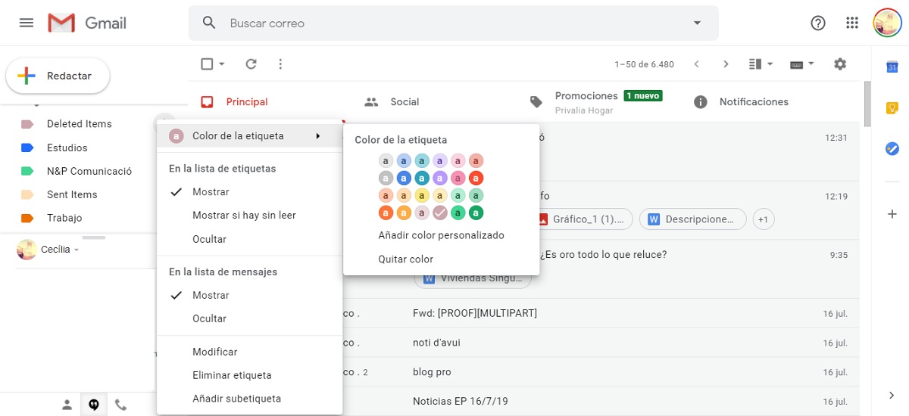Expand the Cecilia account dropdown

(x=77, y=250)
